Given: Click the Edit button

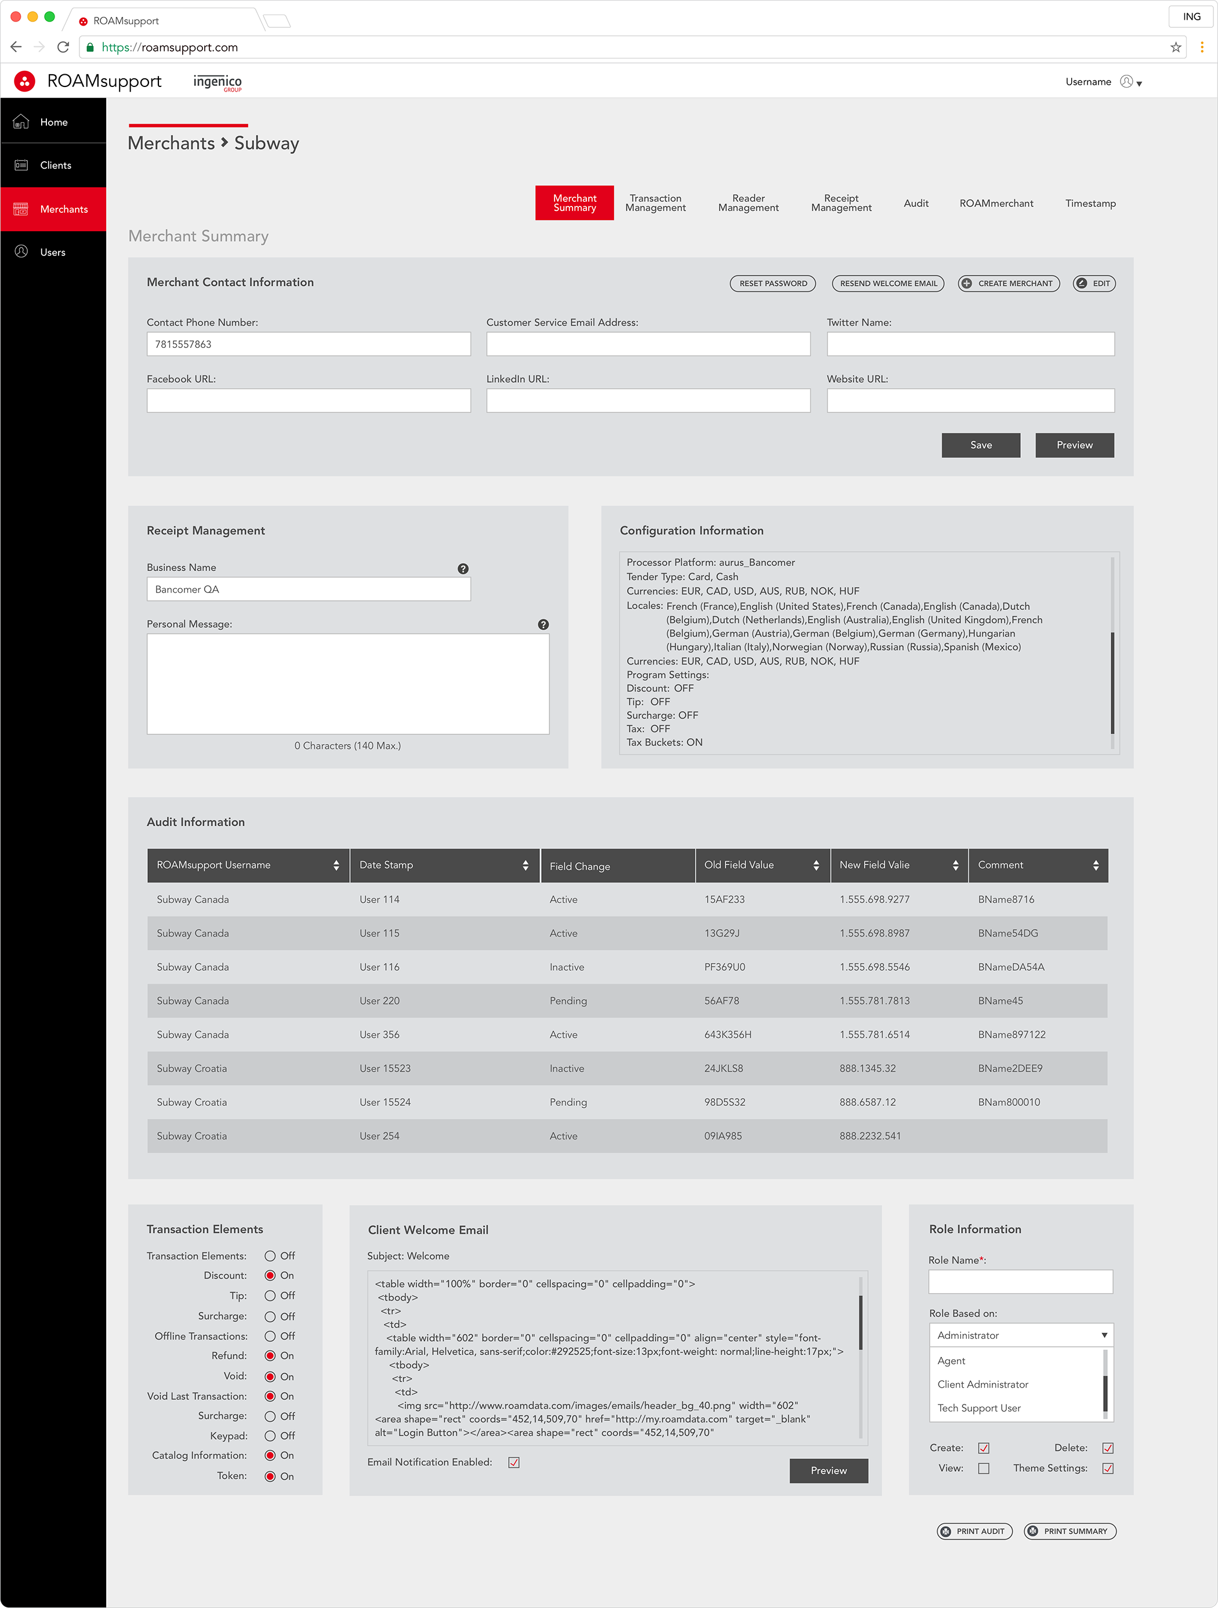Looking at the screenshot, I should [1094, 284].
